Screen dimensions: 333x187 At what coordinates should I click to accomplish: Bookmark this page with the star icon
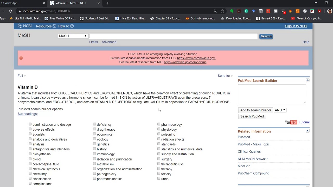[222, 11]
